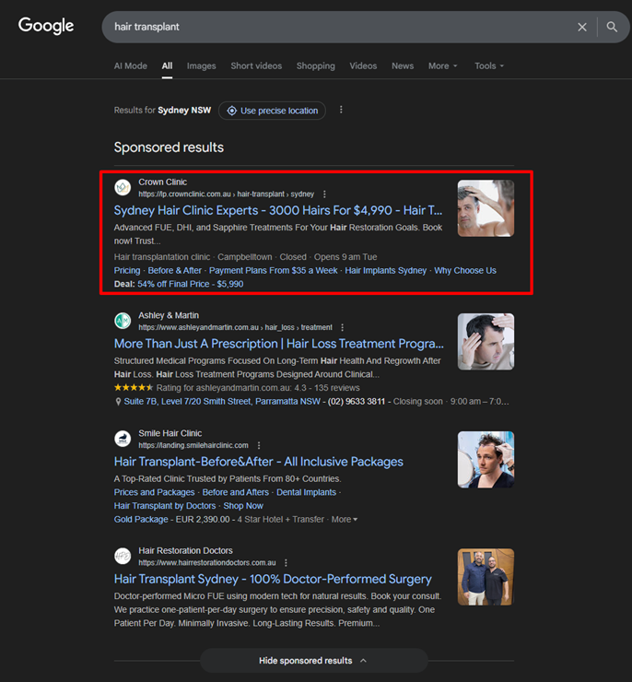The width and height of the screenshot is (632, 682).
Task: Click the Ashley & Martin ad thumbnail image
Action: tap(486, 341)
